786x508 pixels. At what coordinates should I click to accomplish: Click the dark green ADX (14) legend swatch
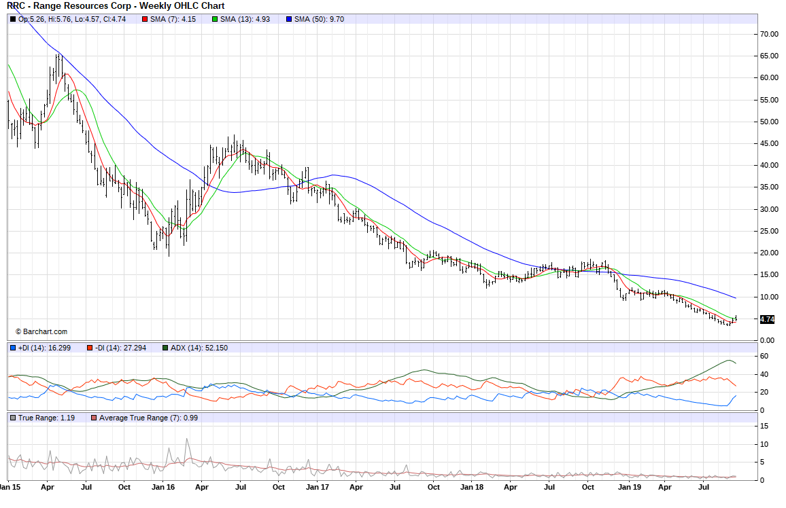(x=165, y=348)
